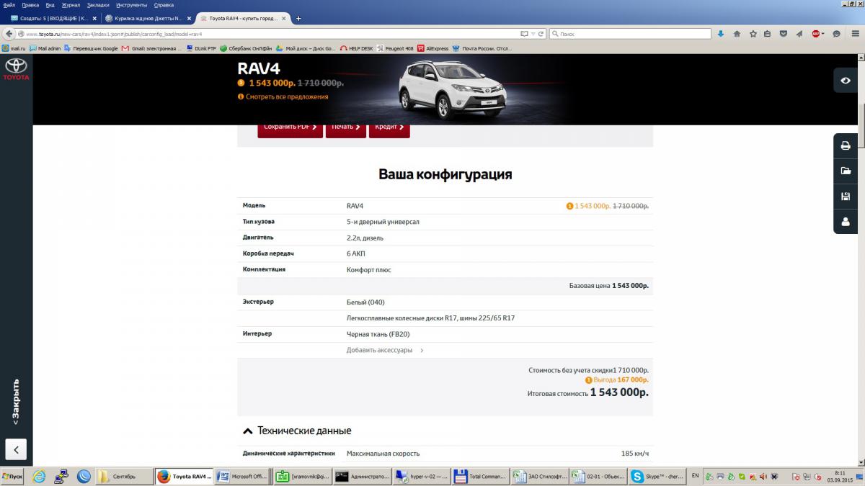This screenshot has height=486, width=865.
Task: Open the Сентябрь folder in the taskbar
Action: pyautogui.click(x=124, y=476)
